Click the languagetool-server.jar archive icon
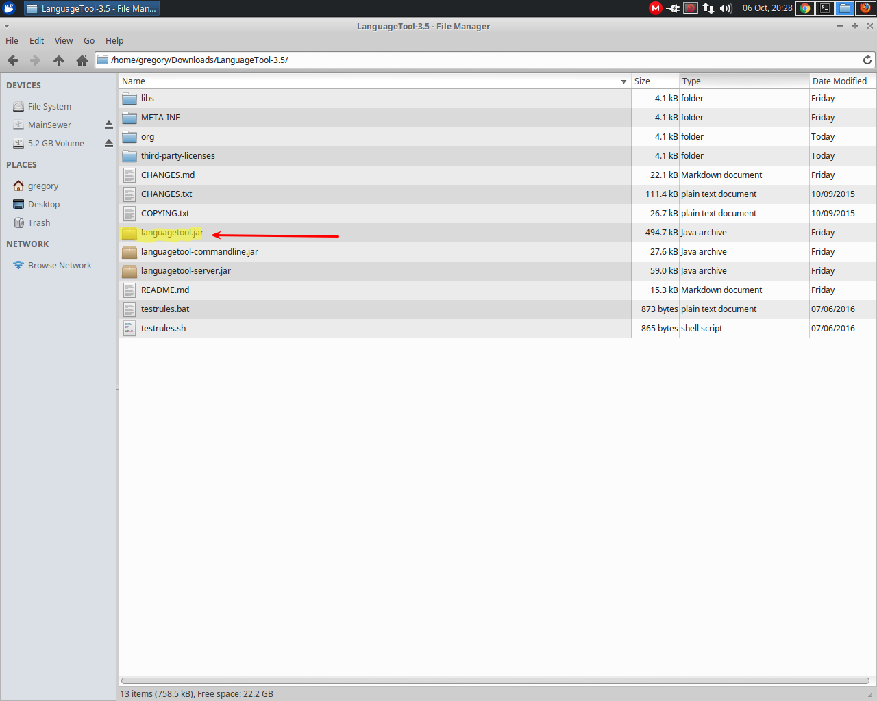The image size is (877, 701). point(129,271)
